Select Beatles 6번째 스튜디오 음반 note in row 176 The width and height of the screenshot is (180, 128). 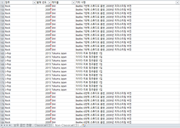[x=127, y=93]
